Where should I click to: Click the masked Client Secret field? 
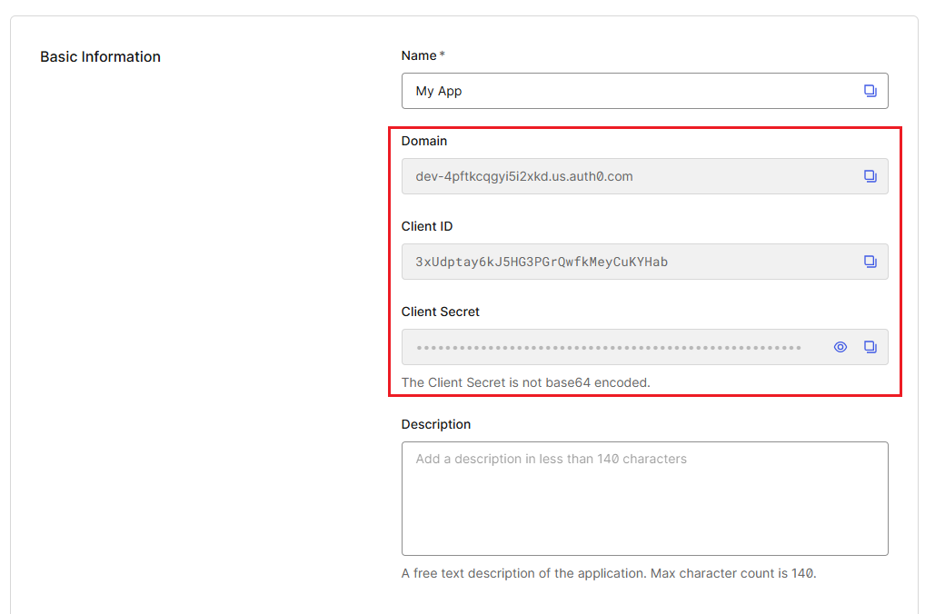click(609, 347)
